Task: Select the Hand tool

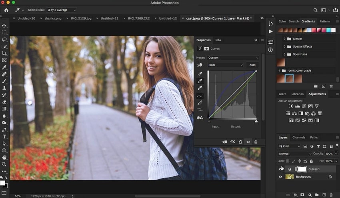Action: tap(4, 157)
